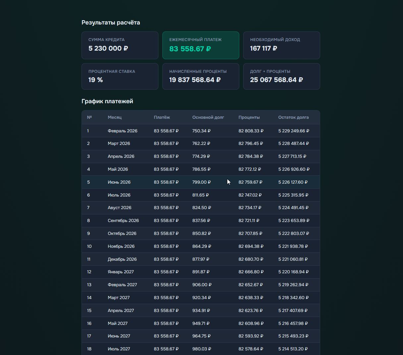Open the Начисленные проценты card
403x355 pixels.
tap(201, 76)
